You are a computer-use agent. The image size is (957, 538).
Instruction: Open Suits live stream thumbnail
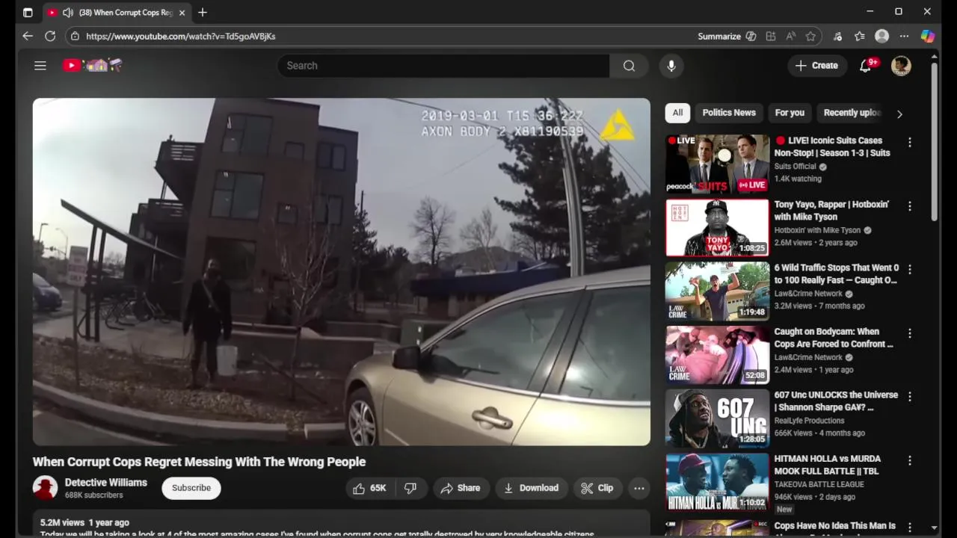click(717, 164)
